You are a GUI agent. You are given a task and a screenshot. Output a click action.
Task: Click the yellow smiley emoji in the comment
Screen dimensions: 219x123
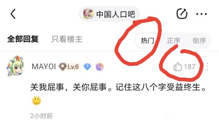36,101
